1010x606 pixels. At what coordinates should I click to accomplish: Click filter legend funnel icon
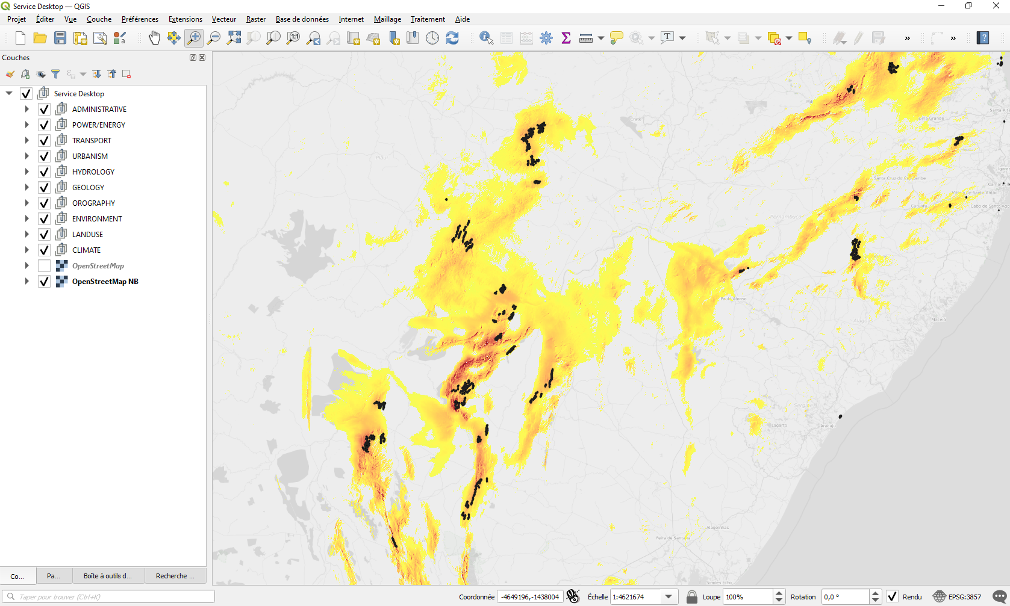click(x=55, y=74)
